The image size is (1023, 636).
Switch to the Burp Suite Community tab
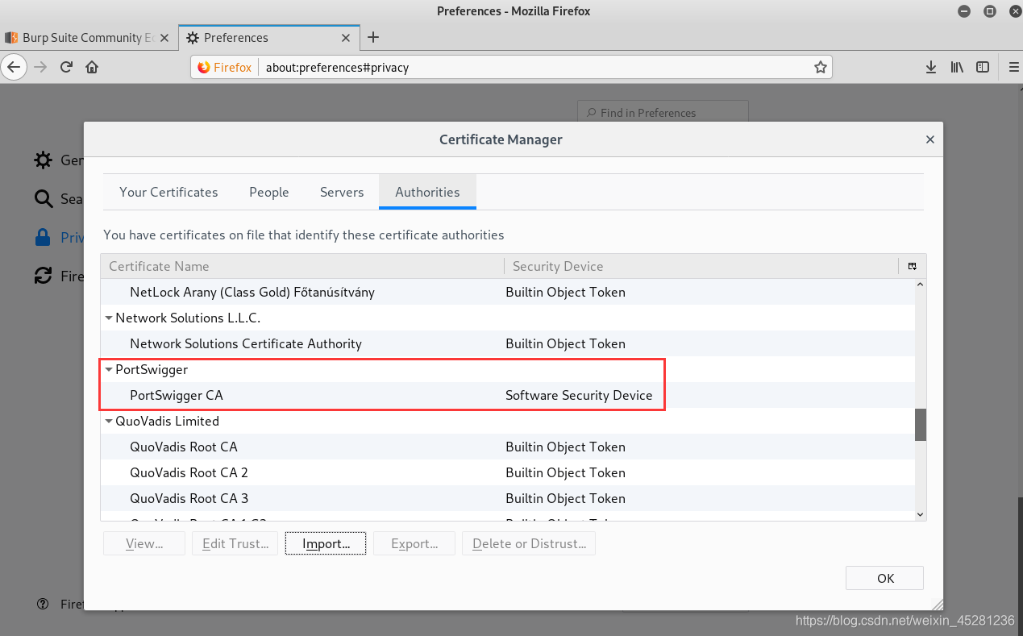click(x=88, y=38)
